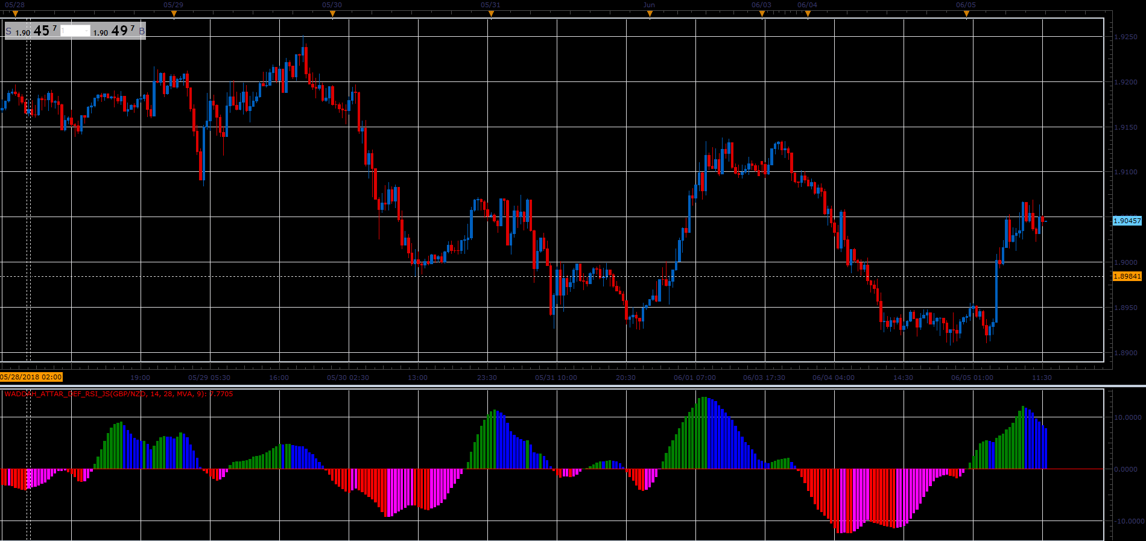Select the orange triangle marker below 05/31
This screenshot has width=1146, height=541.
click(491, 14)
